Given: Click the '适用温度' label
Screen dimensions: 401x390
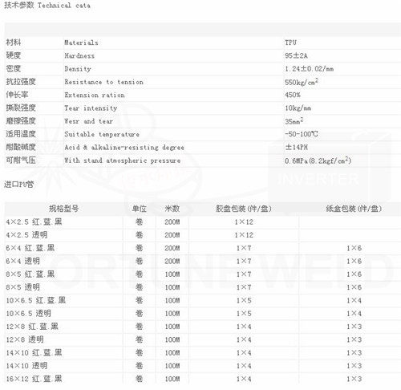Looking at the screenshot, I should [21, 134].
